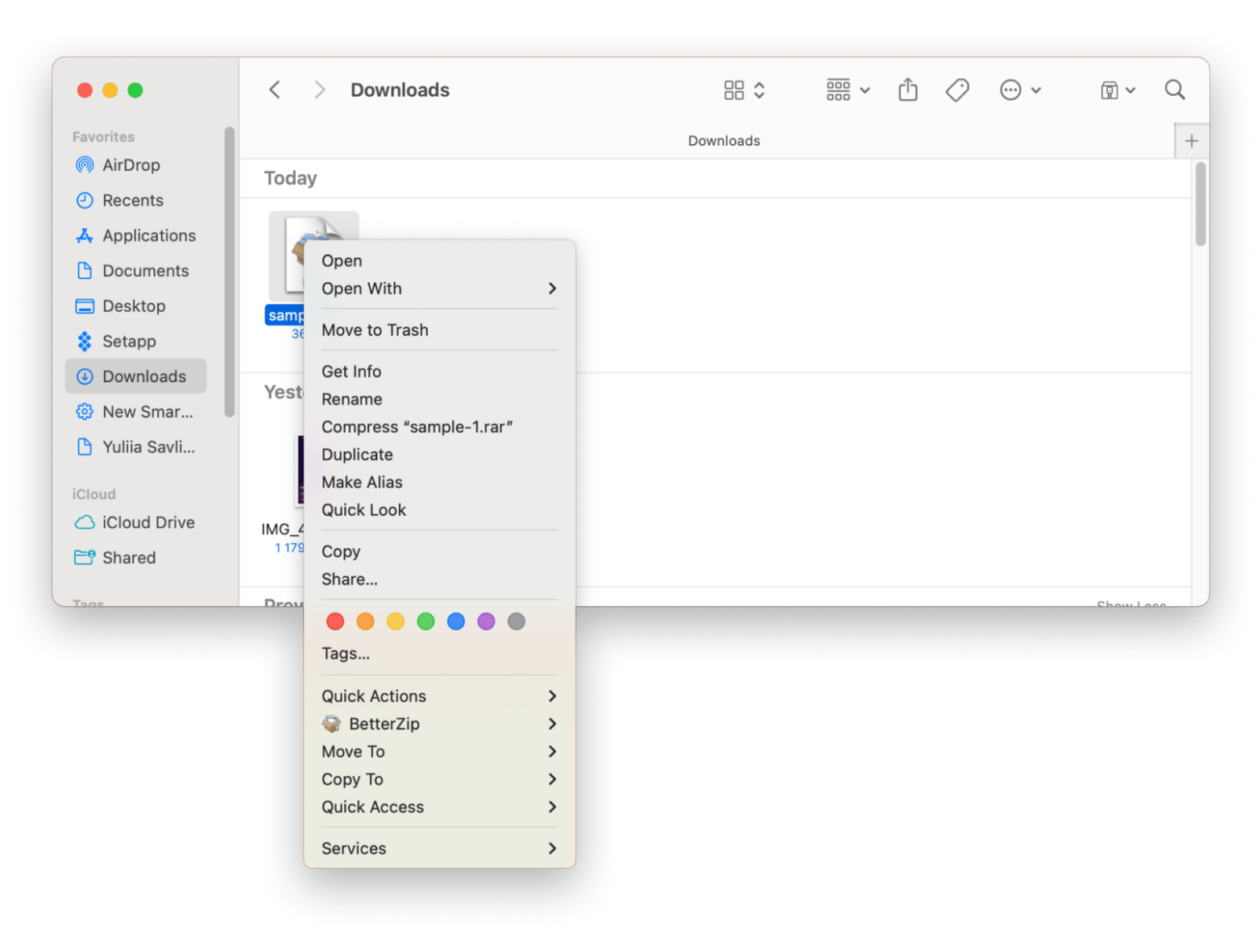Choose Compress "sample-1.rar"

click(x=417, y=427)
